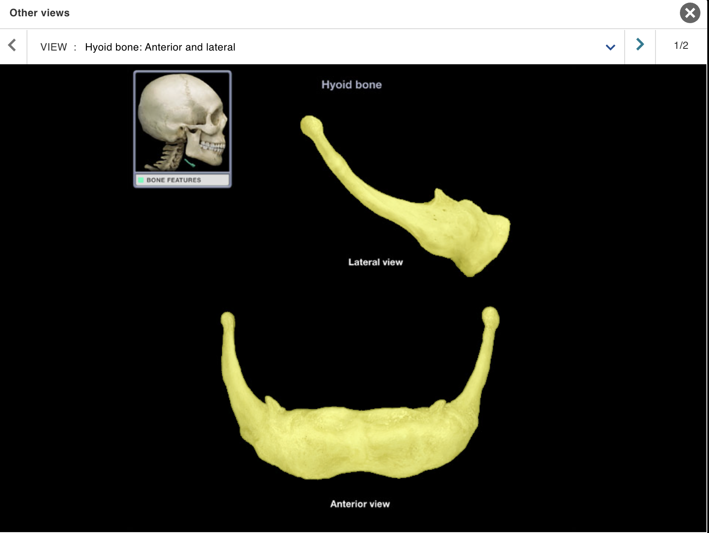Open the VIEW selection dropdown chevron
Screen dimensions: 709x533
pyautogui.click(x=610, y=47)
